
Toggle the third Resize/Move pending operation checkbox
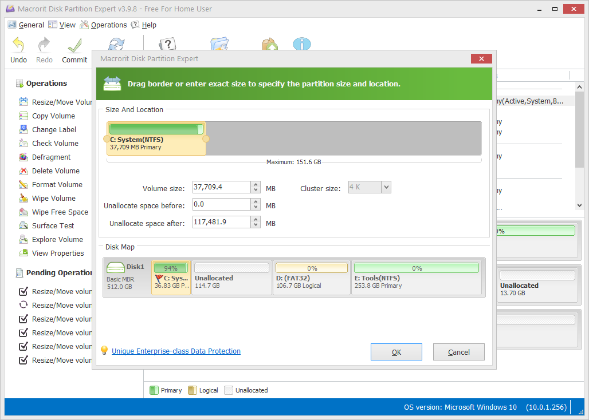click(x=23, y=319)
